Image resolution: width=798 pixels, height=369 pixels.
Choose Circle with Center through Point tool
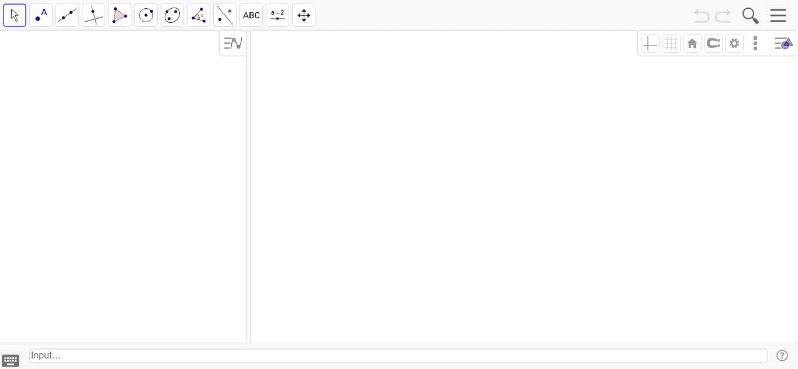click(146, 15)
